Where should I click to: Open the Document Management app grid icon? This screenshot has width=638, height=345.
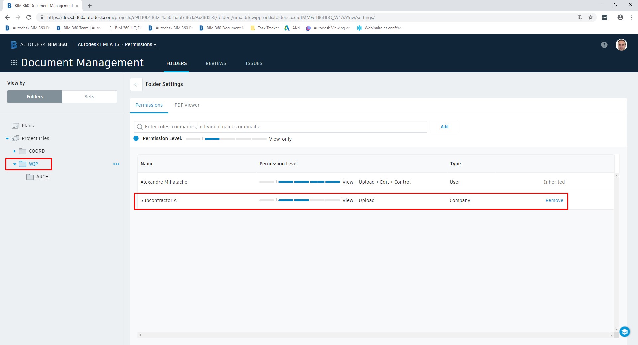point(14,62)
